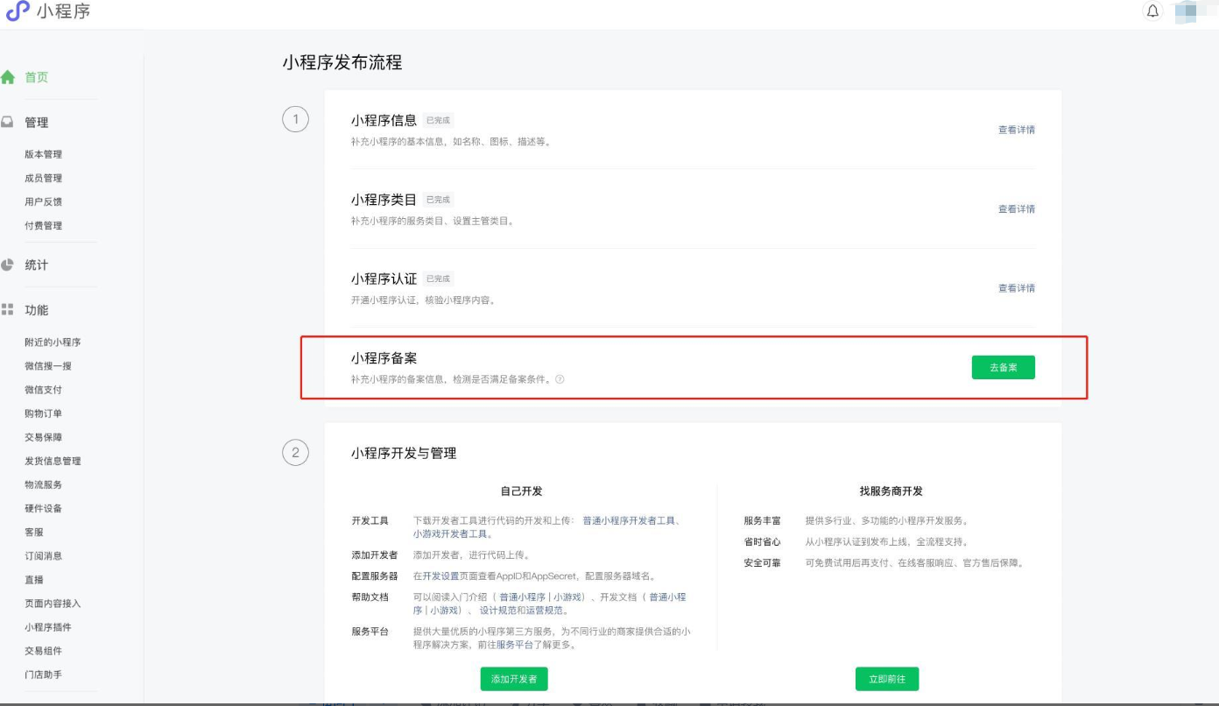The height and width of the screenshot is (706, 1219).
Task: Go to 成员管理 sidebar item
Action: (43, 178)
